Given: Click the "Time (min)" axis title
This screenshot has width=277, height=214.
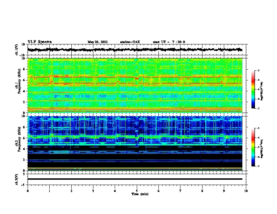Looking at the screenshot, I should pos(140,194).
